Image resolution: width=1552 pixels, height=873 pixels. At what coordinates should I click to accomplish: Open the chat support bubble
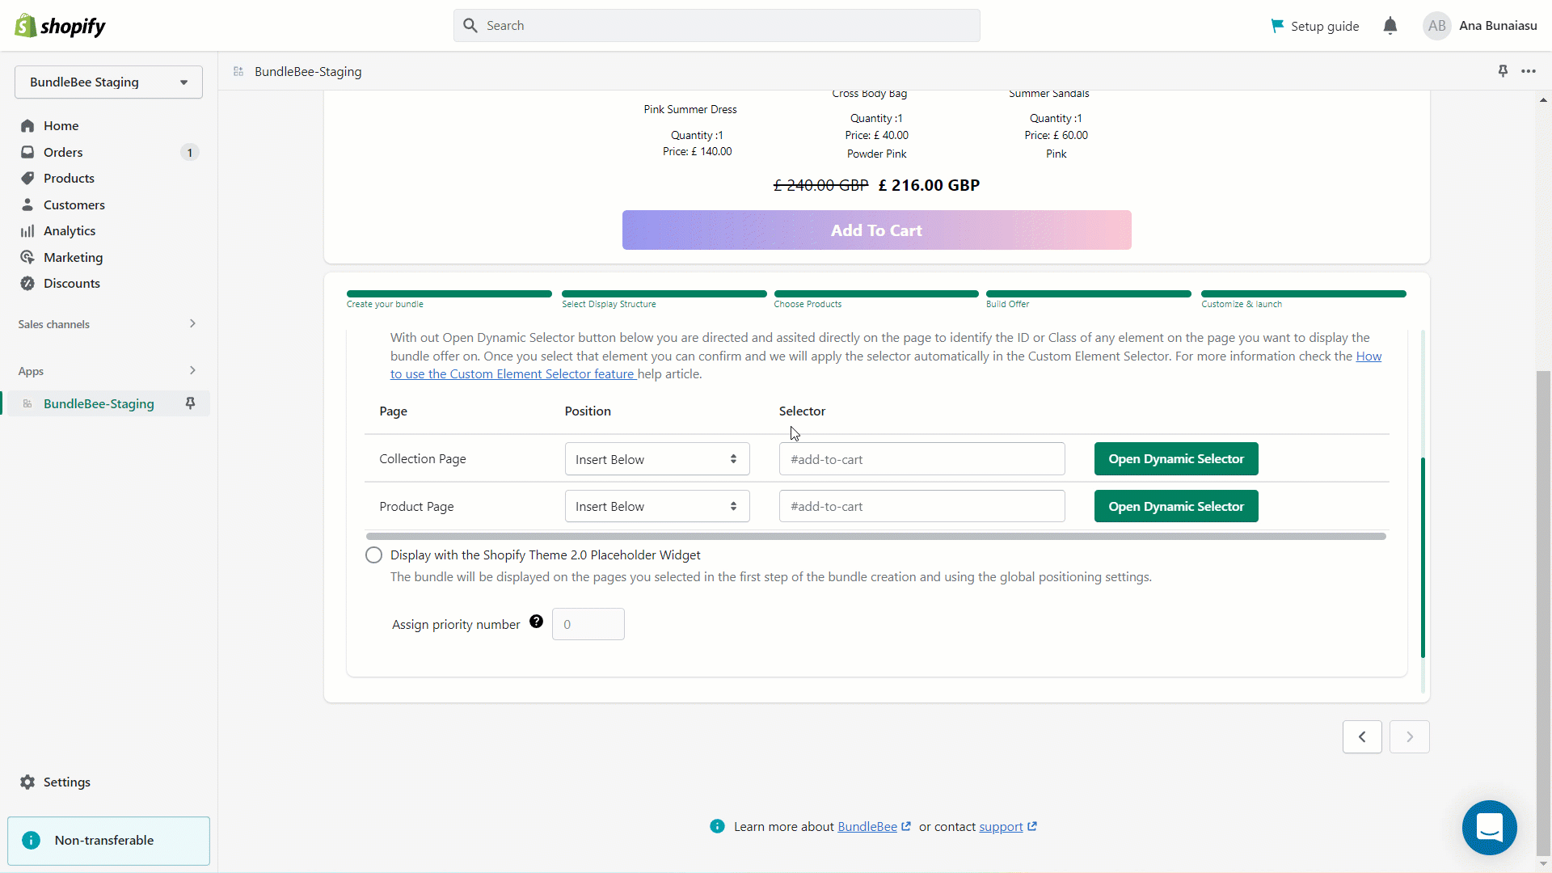[1489, 828]
